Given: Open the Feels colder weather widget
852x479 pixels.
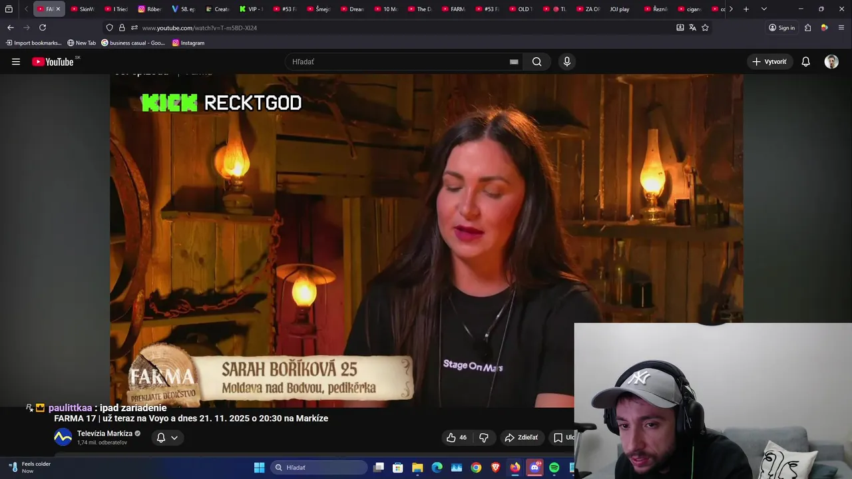Looking at the screenshot, I should coord(30,468).
